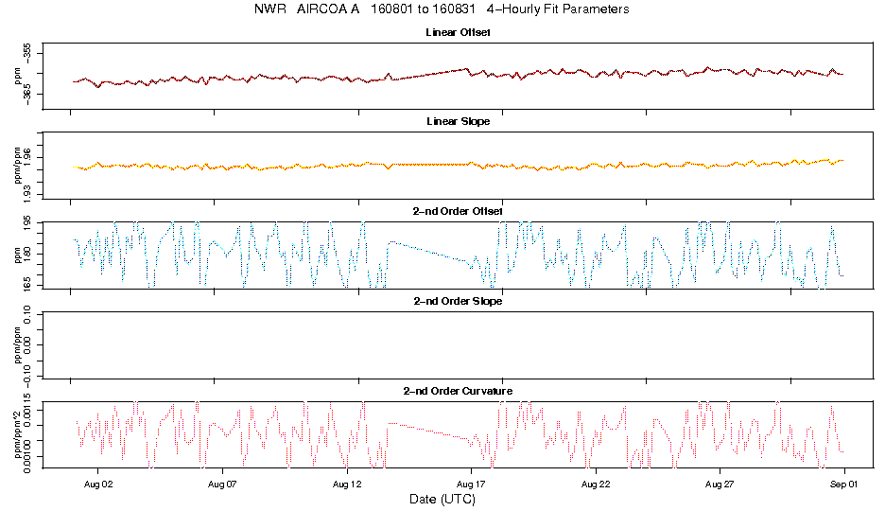Click the '-365' y-axis value
The width and height of the screenshot is (885, 511).
click(x=27, y=95)
